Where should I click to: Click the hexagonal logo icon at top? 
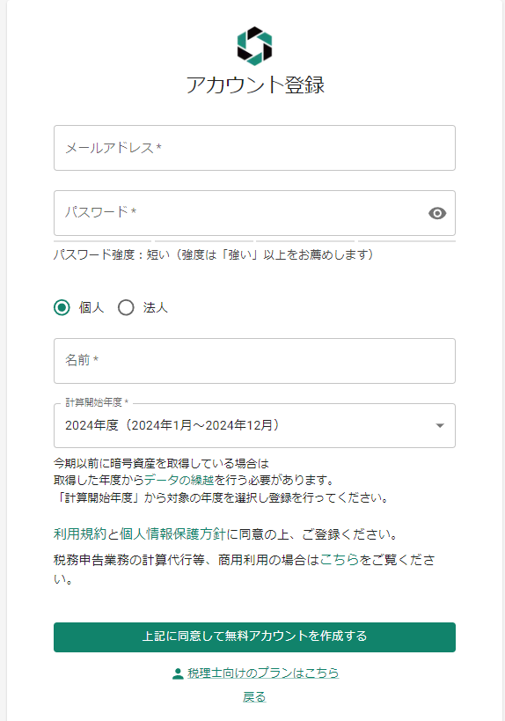[254, 46]
